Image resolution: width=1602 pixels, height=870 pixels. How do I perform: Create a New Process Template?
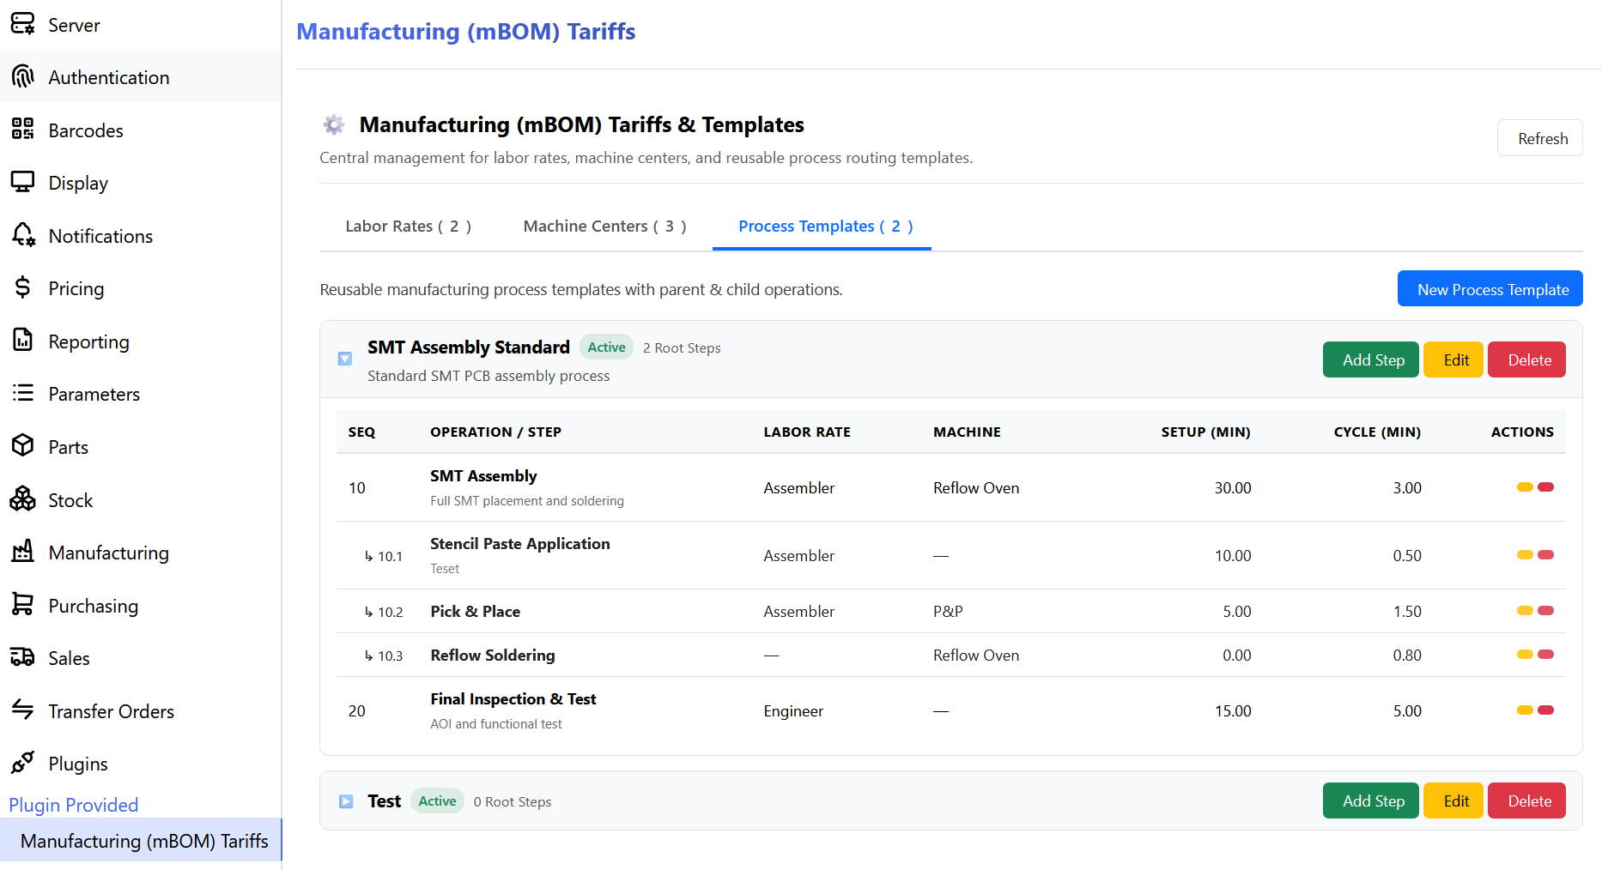1490,289
